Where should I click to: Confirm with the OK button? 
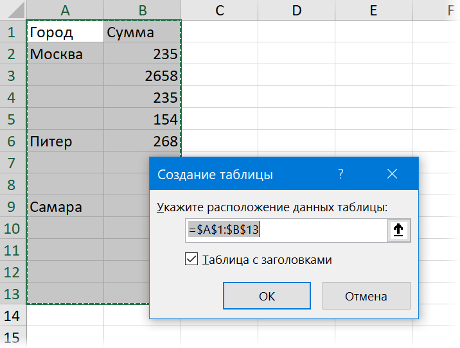(267, 296)
